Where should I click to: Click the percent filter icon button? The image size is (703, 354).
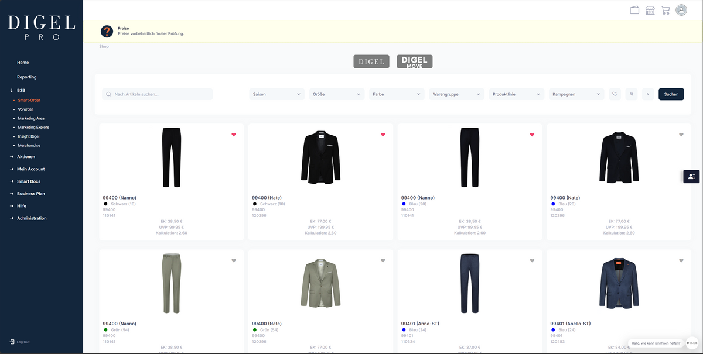point(631,94)
